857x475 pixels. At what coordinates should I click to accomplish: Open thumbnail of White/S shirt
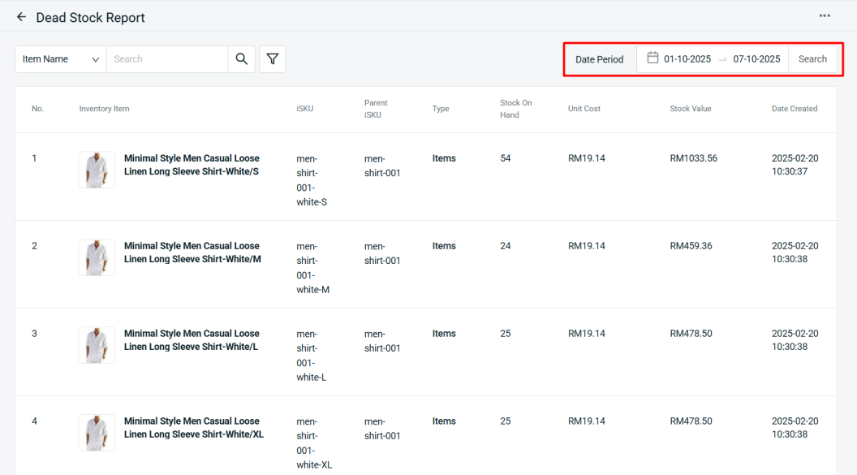pos(97,171)
